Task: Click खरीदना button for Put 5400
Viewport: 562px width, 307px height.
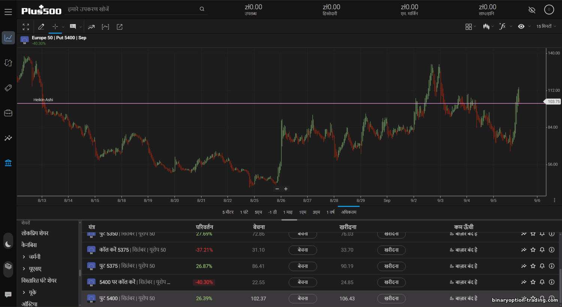Action: point(391,298)
